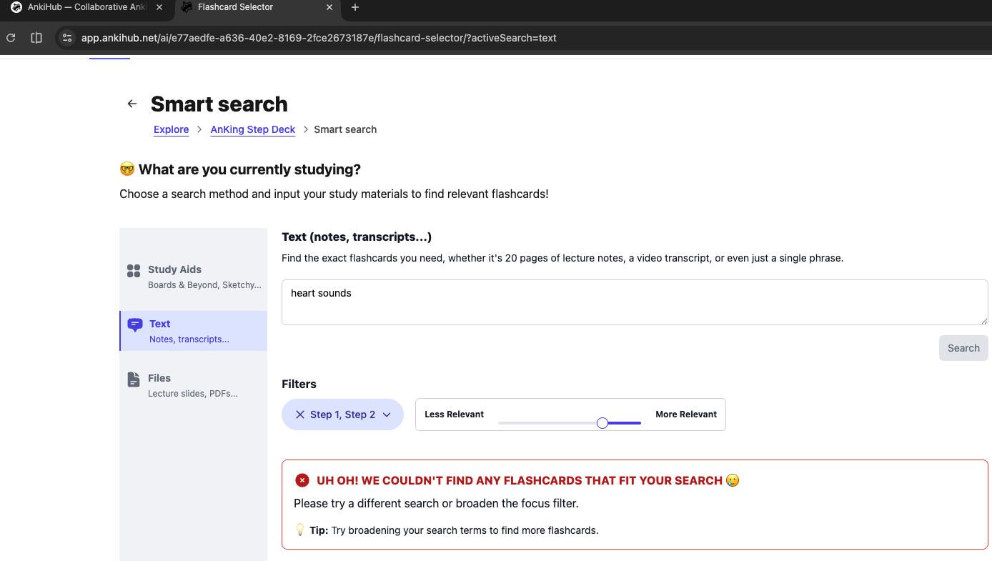Viewport: 992px width, 561px height.
Task: Open the AnKing Step Deck breadcrumb link
Action: pos(252,129)
